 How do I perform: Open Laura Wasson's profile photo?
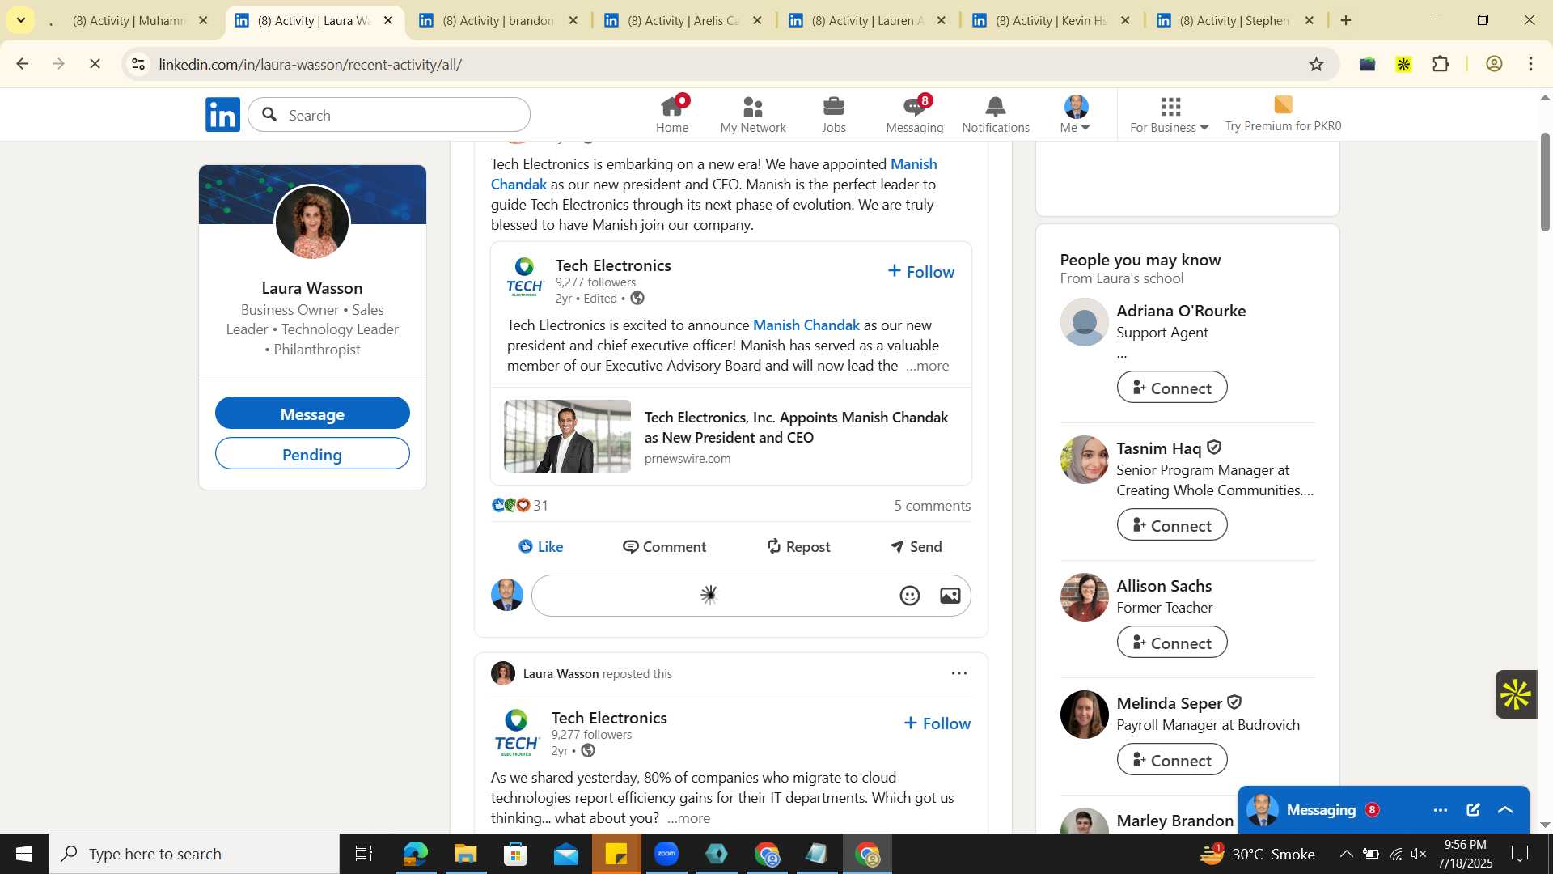coord(312,222)
